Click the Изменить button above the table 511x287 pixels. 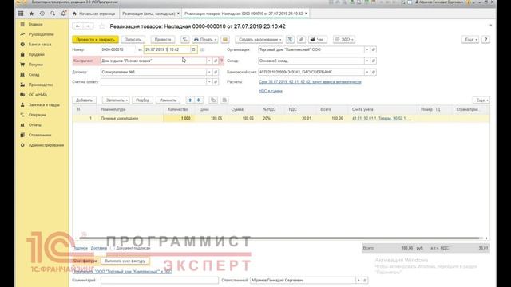pyautogui.click(x=168, y=100)
